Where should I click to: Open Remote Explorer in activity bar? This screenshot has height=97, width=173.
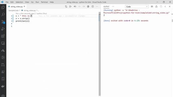click(x=3, y=43)
